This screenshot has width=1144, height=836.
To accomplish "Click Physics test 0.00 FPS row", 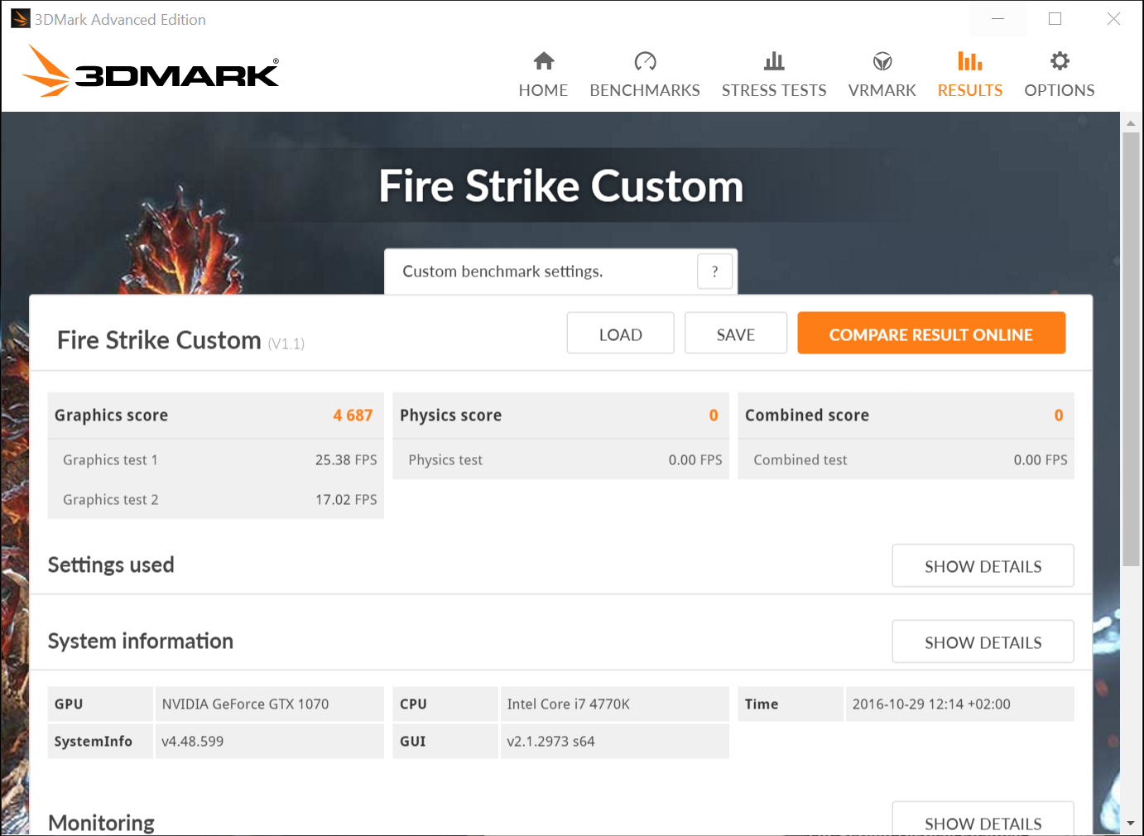I will point(560,459).
